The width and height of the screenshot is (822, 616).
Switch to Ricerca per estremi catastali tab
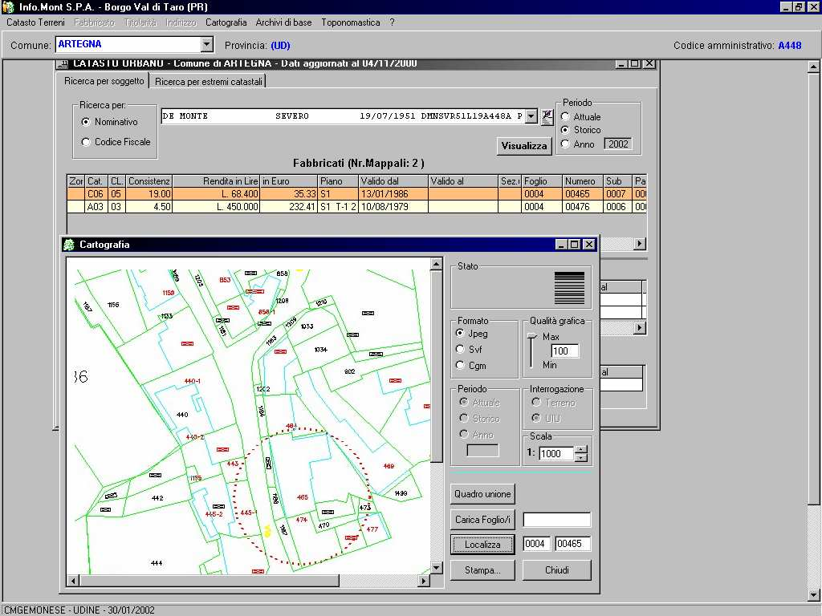208,82
